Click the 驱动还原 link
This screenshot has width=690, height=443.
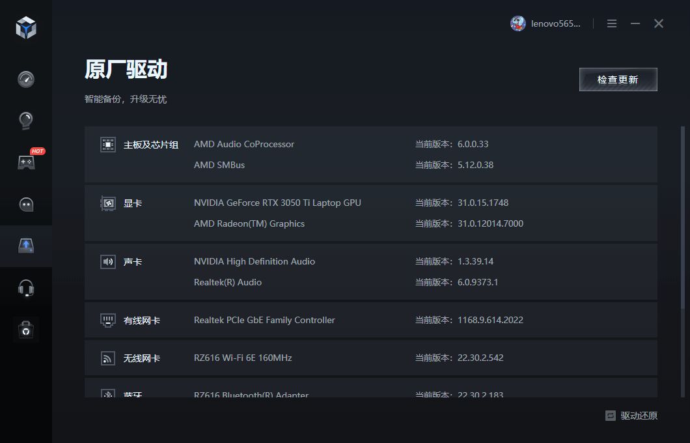point(639,416)
